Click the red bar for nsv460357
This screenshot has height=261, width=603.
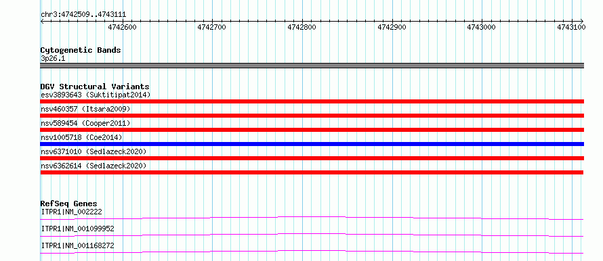(x=312, y=116)
